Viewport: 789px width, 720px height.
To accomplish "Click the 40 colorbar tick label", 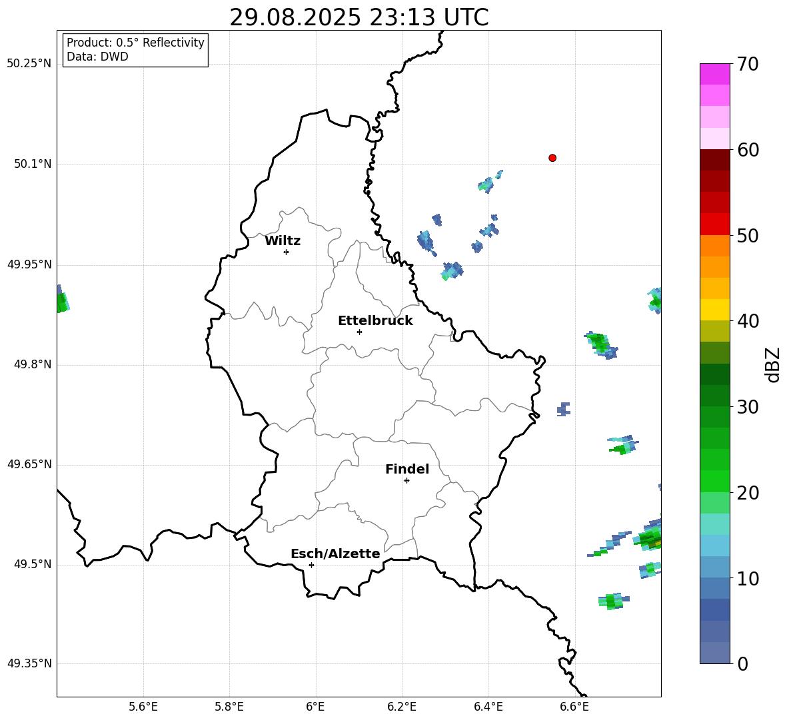I will [x=748, y=321].
